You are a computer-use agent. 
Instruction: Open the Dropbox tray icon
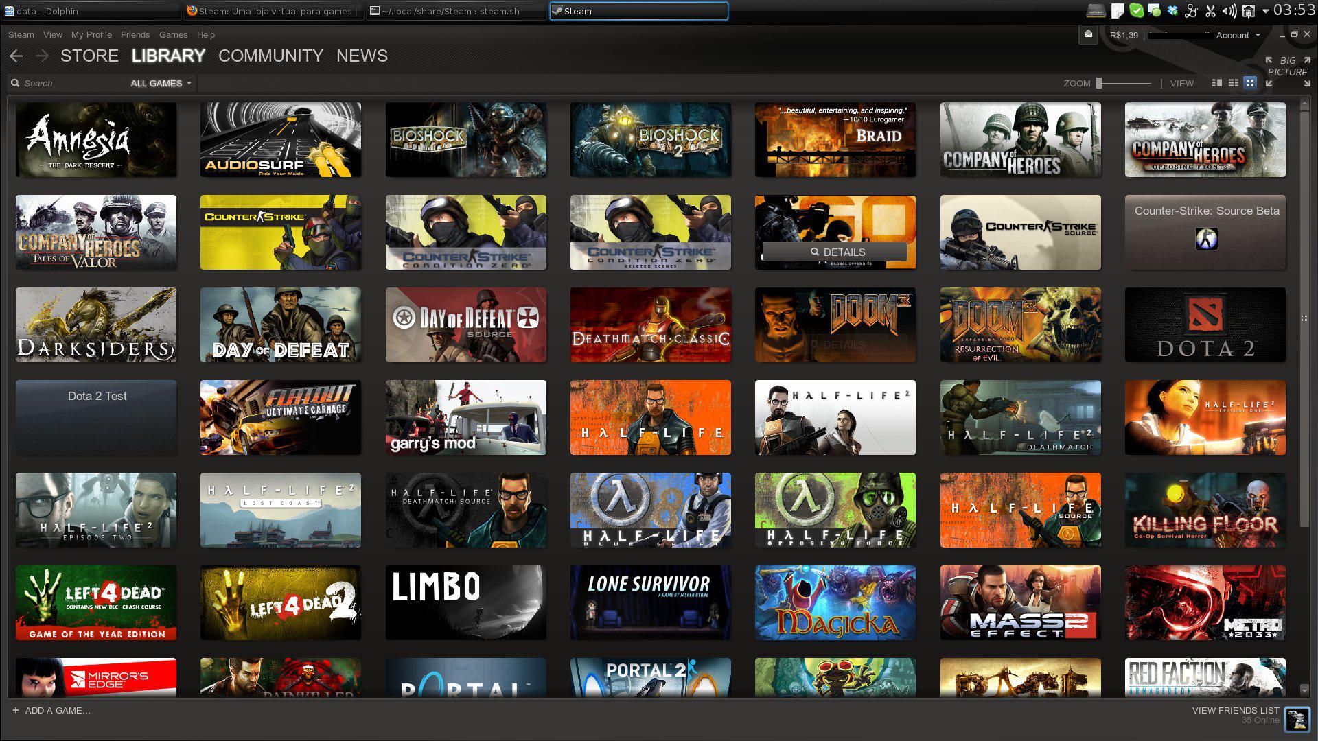tap(1172, 10)
